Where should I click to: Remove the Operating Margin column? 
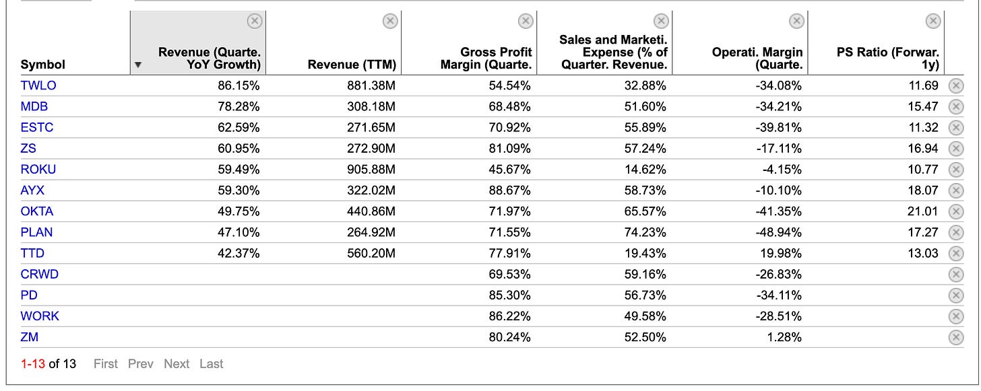[x=796, y=22]
